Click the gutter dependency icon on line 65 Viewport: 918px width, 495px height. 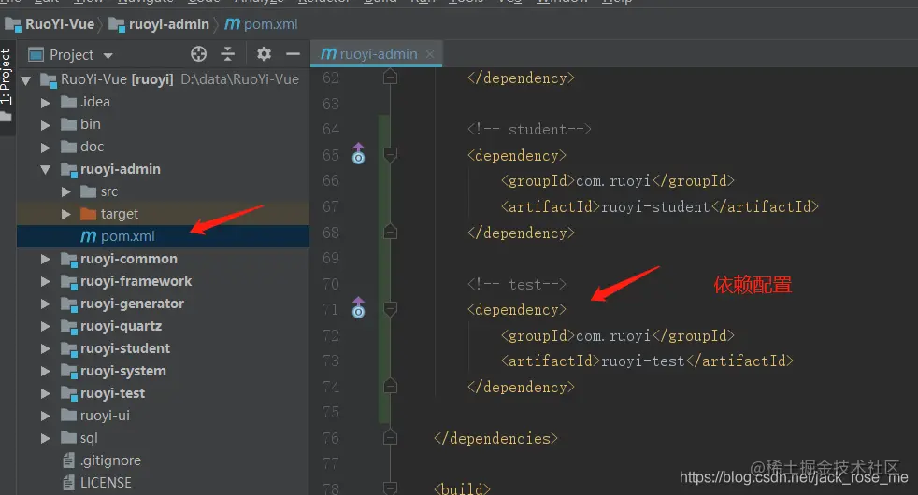(x=358, y=154)
